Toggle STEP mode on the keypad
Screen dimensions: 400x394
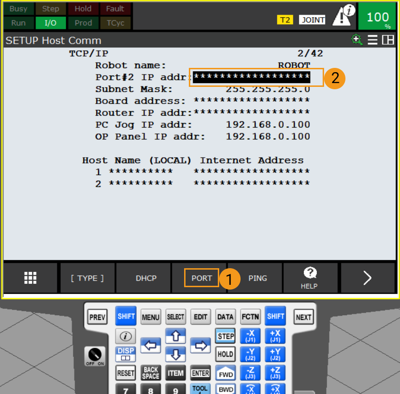[225, 336]
